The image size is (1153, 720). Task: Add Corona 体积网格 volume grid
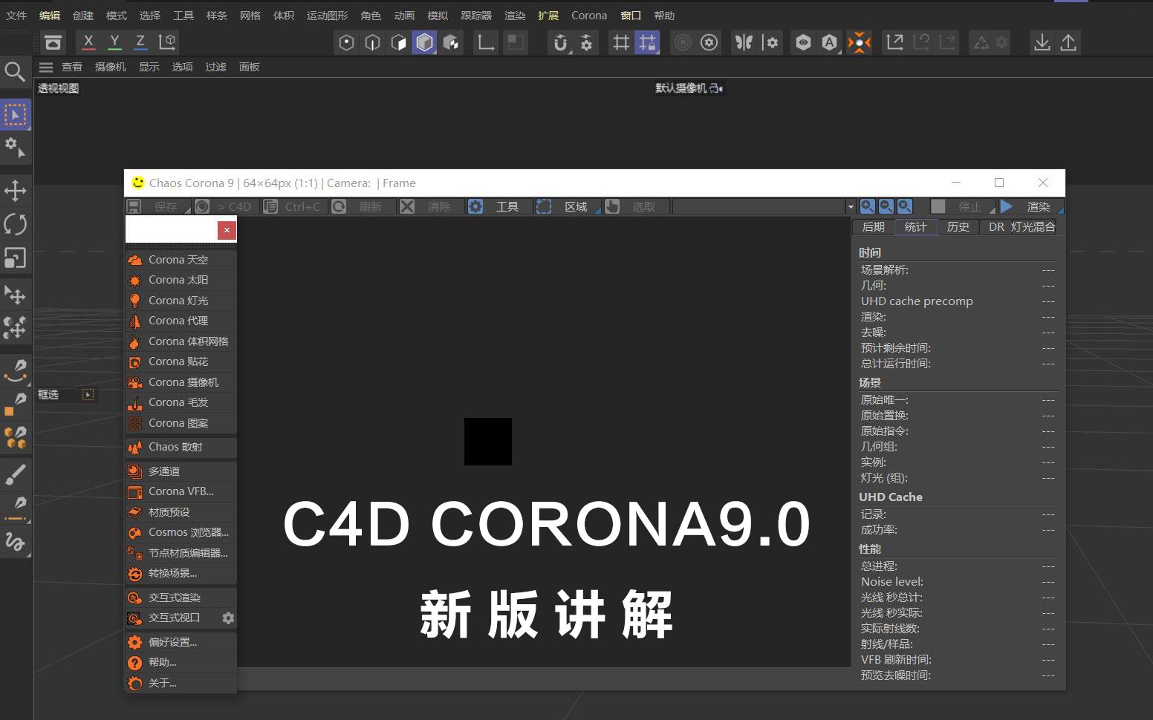pos(181,341)
